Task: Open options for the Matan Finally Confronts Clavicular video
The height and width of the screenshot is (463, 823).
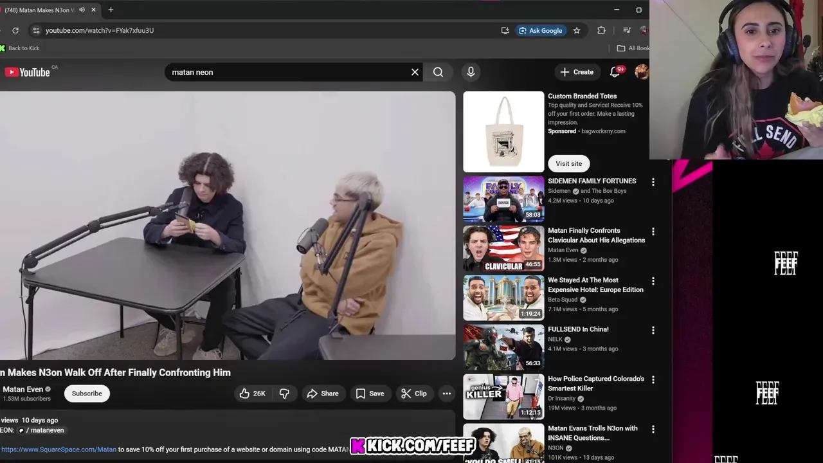Action: click(653, 232)
